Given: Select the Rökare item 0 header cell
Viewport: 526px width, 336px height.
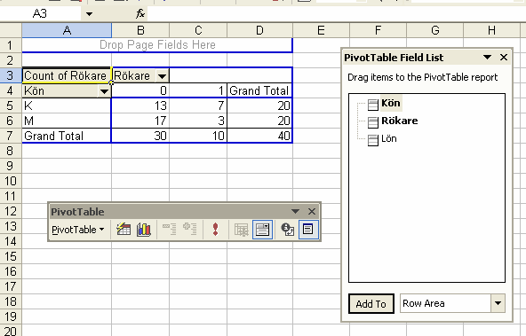Looking at the screenshot, I should click(x=140, y=90).
